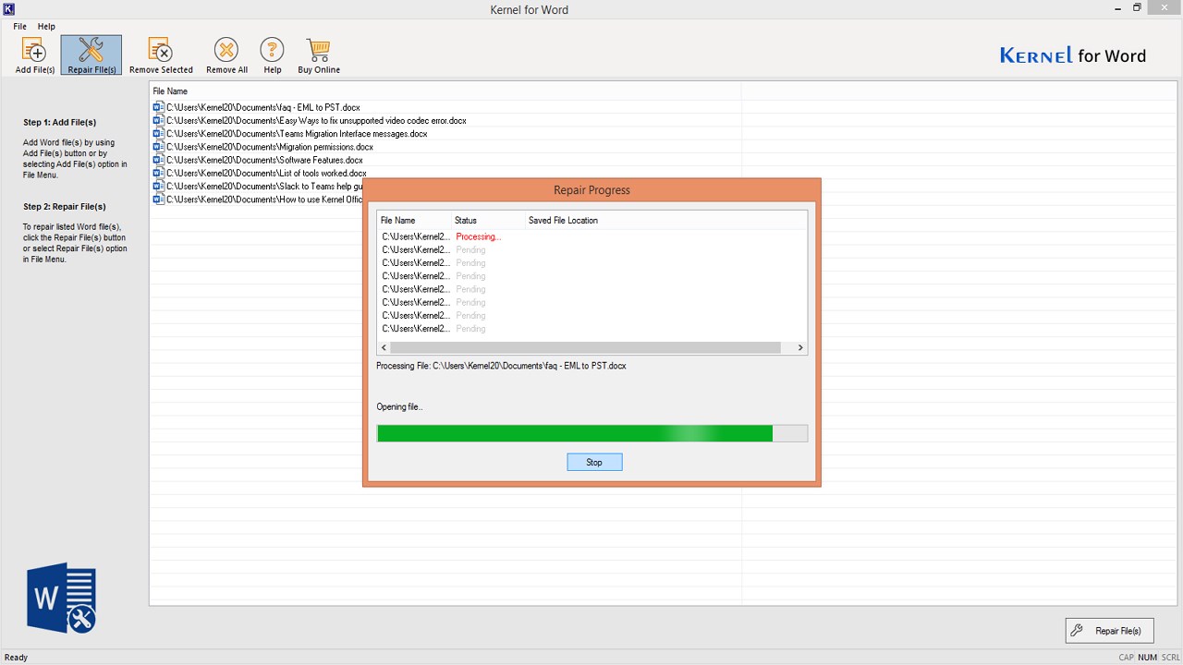Viewport: 1183px width, 665px height.
Task: Click the Remove Selected toolbar icon
Action: [x=161, y=55]
